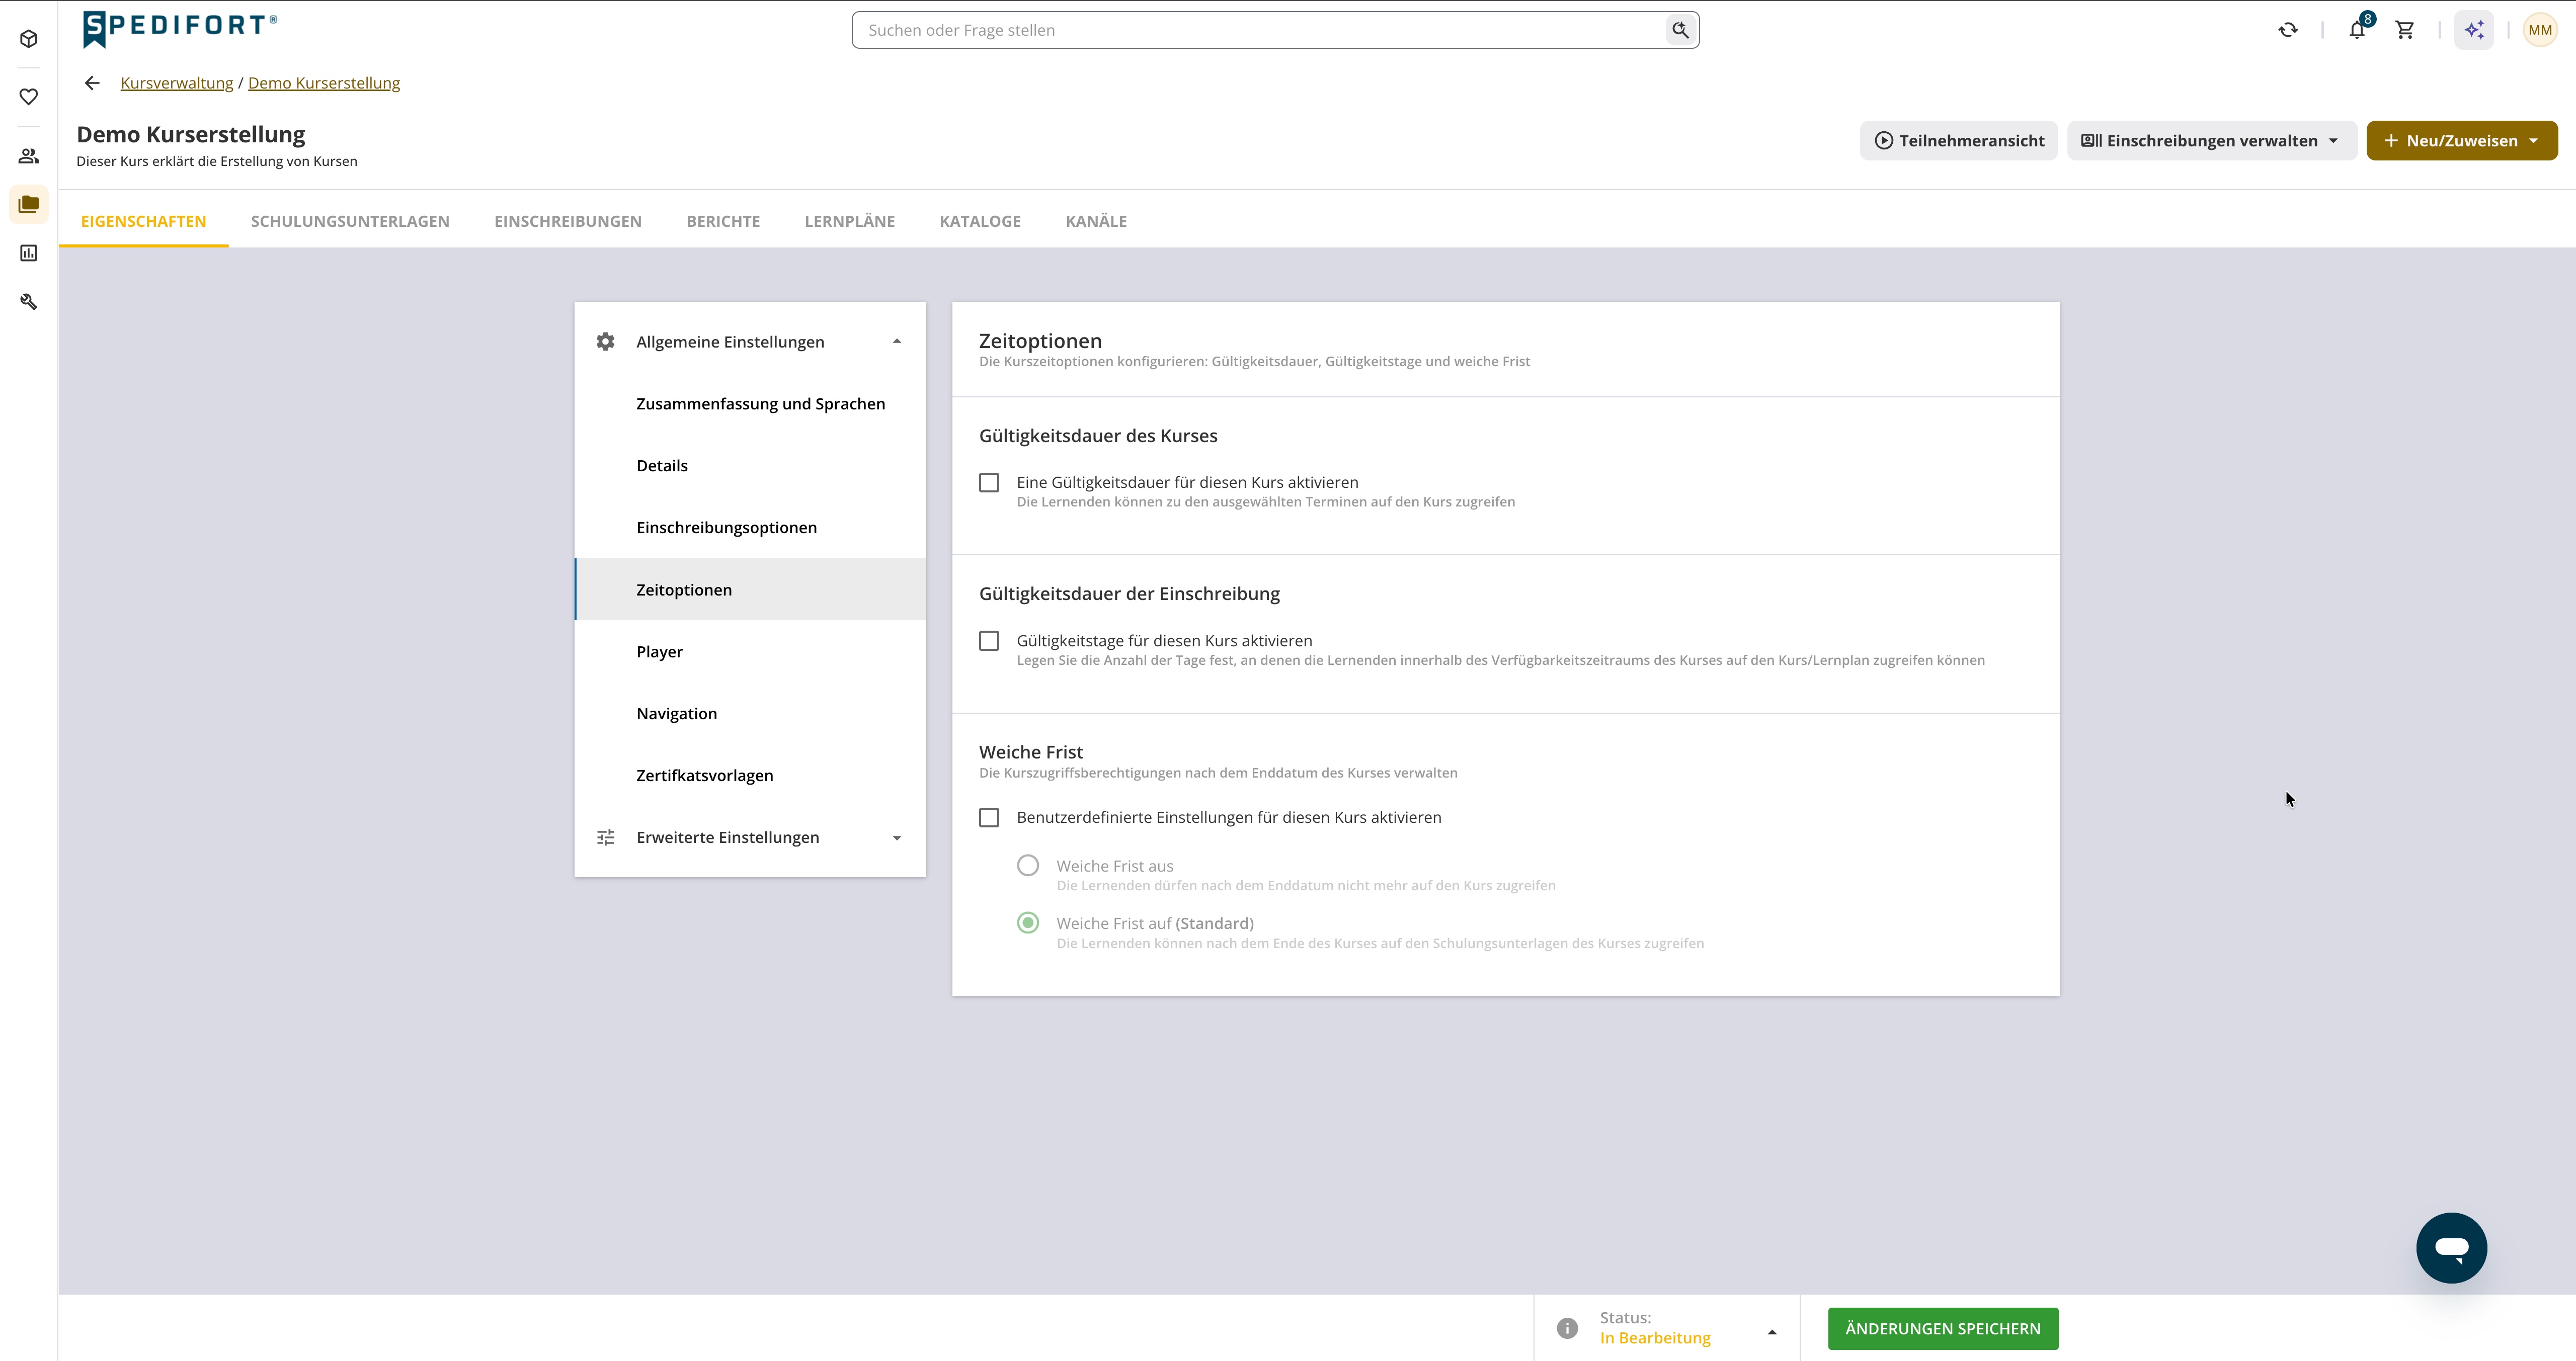Image resolution: width=2576 pixels, height=1361 pixels.
Task: Expand Erweiterte Einstellungen section
Action: click(x=750, y=837)
